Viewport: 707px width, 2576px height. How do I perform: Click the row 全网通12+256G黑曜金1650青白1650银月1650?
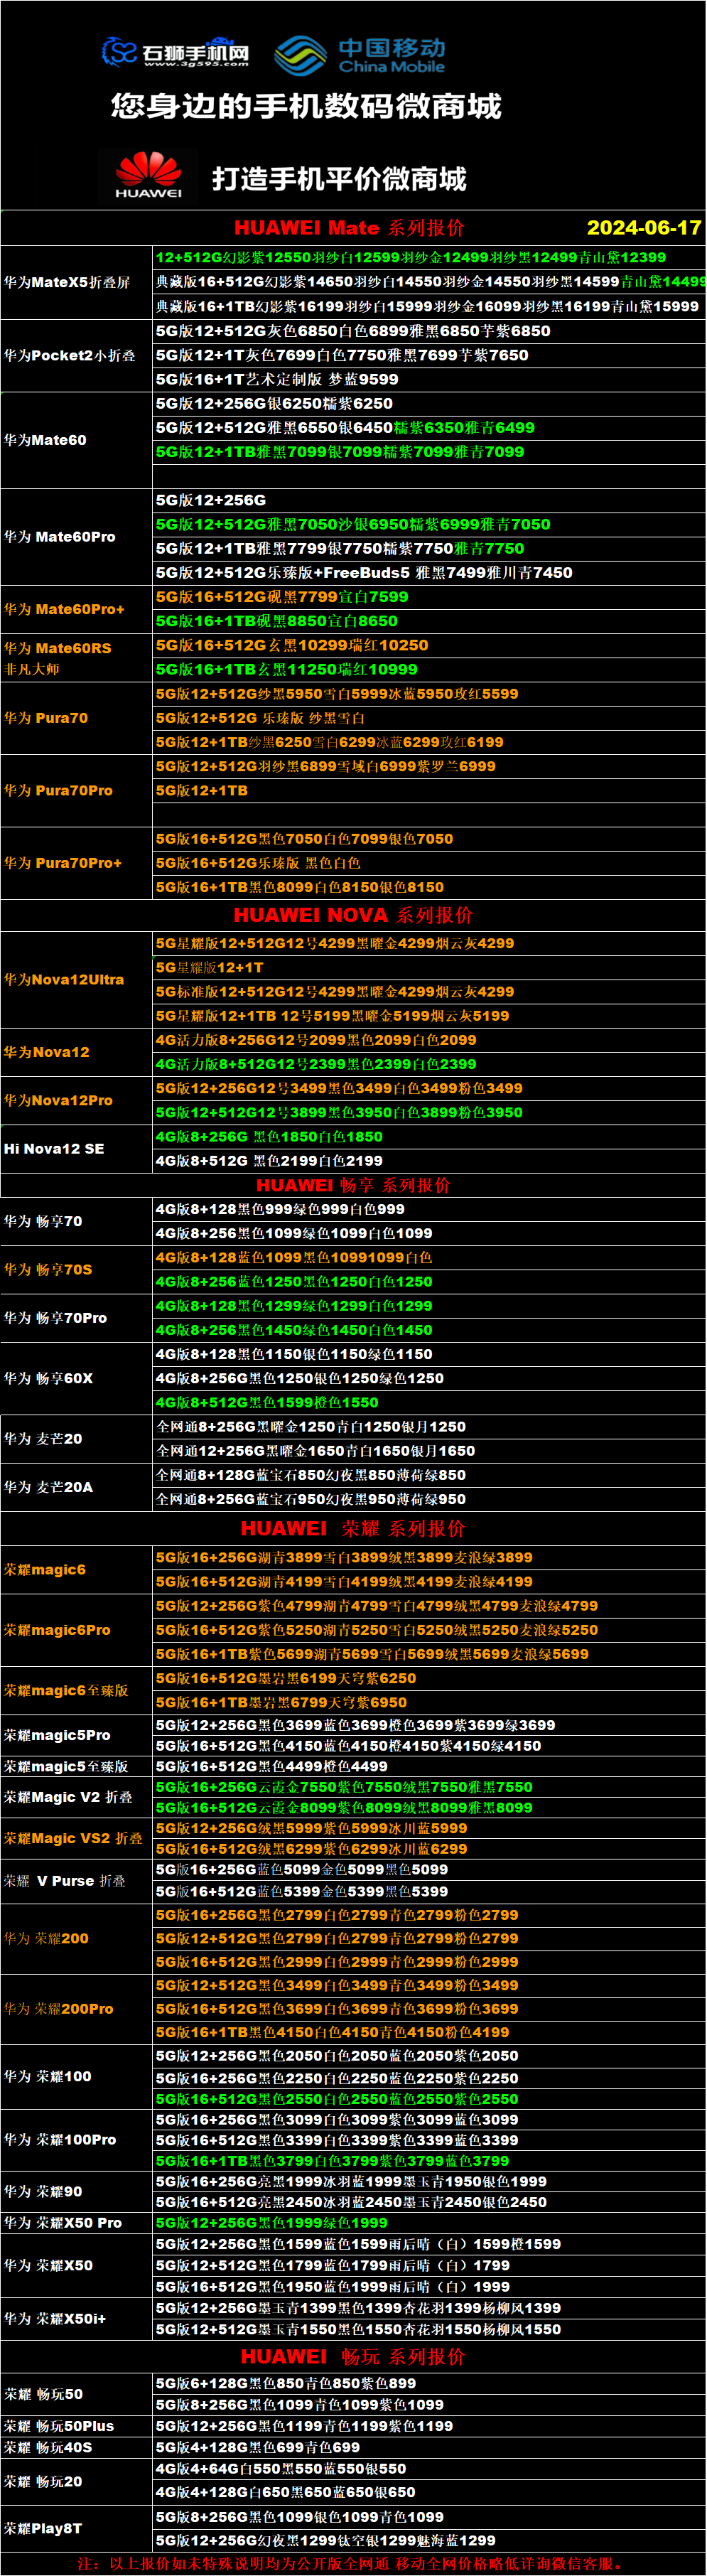430,1451
